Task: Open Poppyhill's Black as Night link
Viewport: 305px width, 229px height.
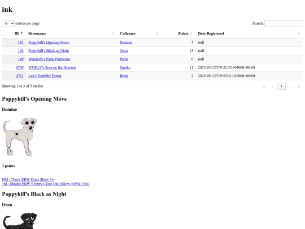Action: 49,51
